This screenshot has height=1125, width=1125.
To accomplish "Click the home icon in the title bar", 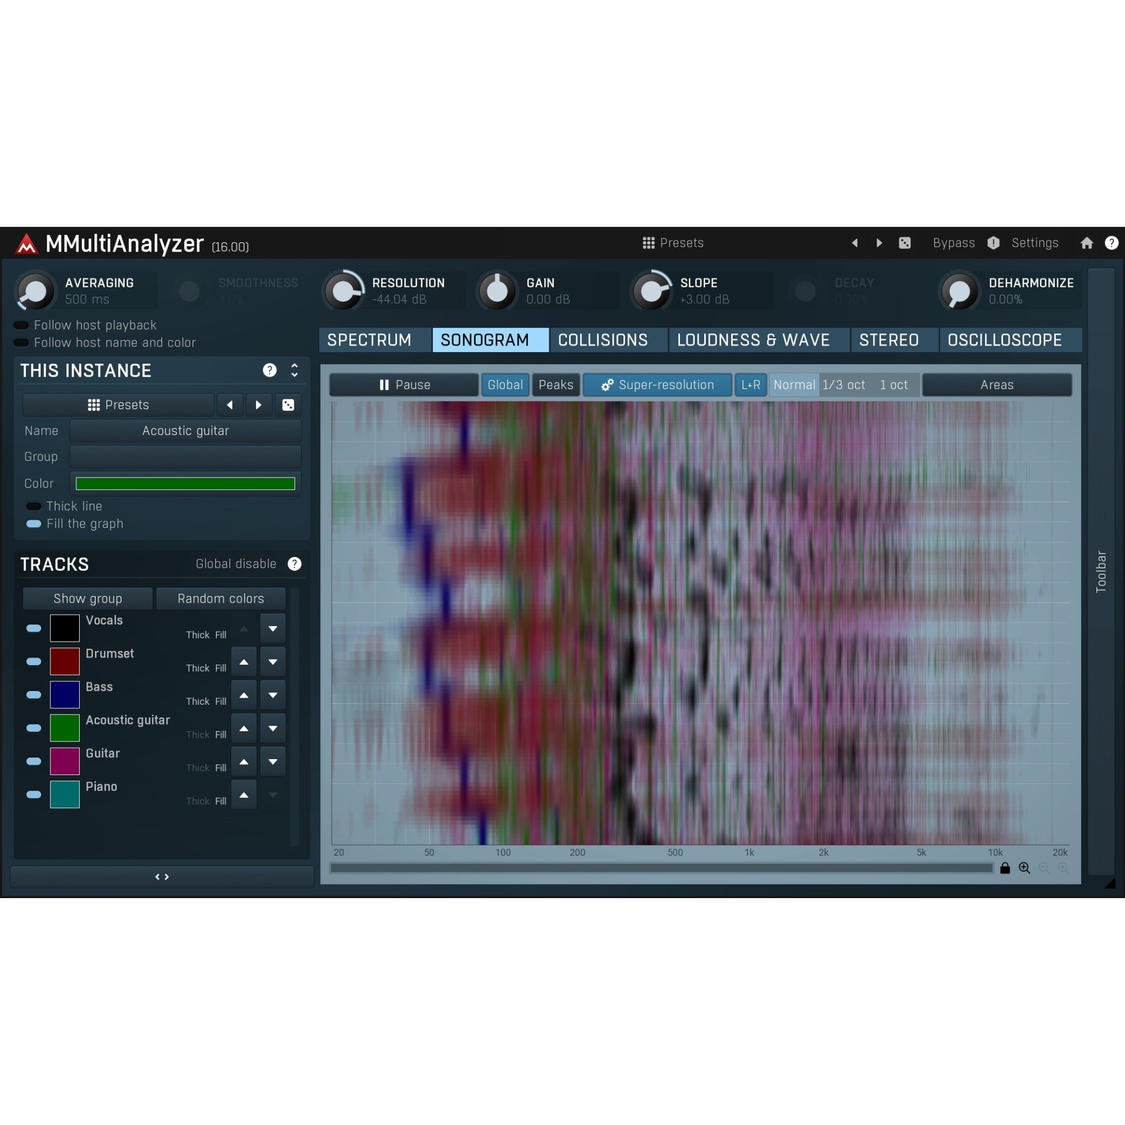I will coord(1087,243).
